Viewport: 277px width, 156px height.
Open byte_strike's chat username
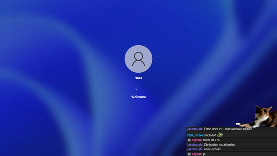click(195, 135)
